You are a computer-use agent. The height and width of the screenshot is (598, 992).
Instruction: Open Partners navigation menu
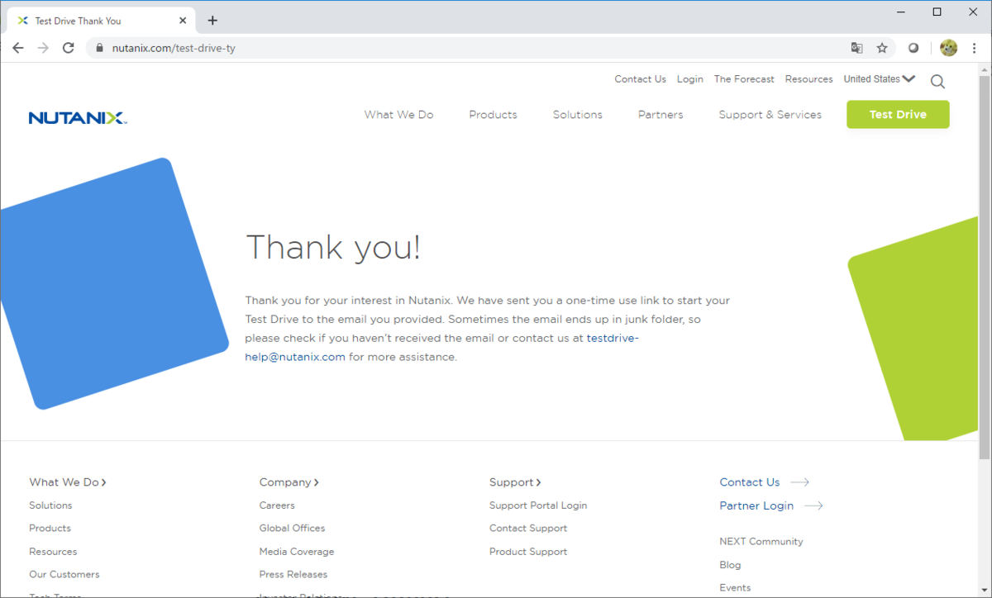661,115
